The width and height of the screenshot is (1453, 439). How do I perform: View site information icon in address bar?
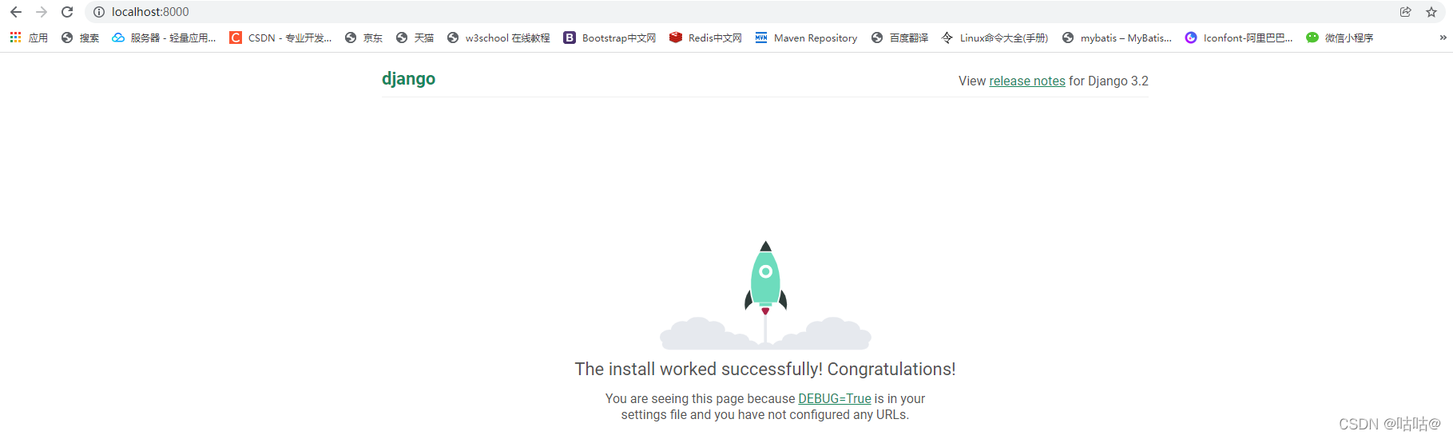click(99, 12)
